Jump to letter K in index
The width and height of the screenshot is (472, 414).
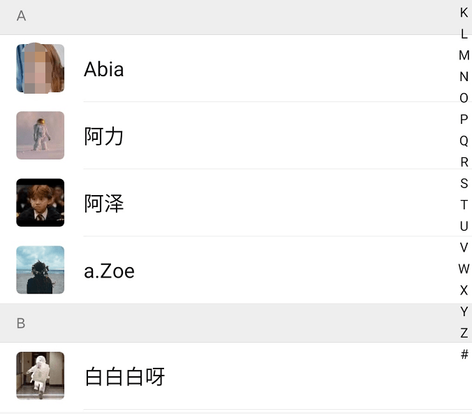coord(464,13)
